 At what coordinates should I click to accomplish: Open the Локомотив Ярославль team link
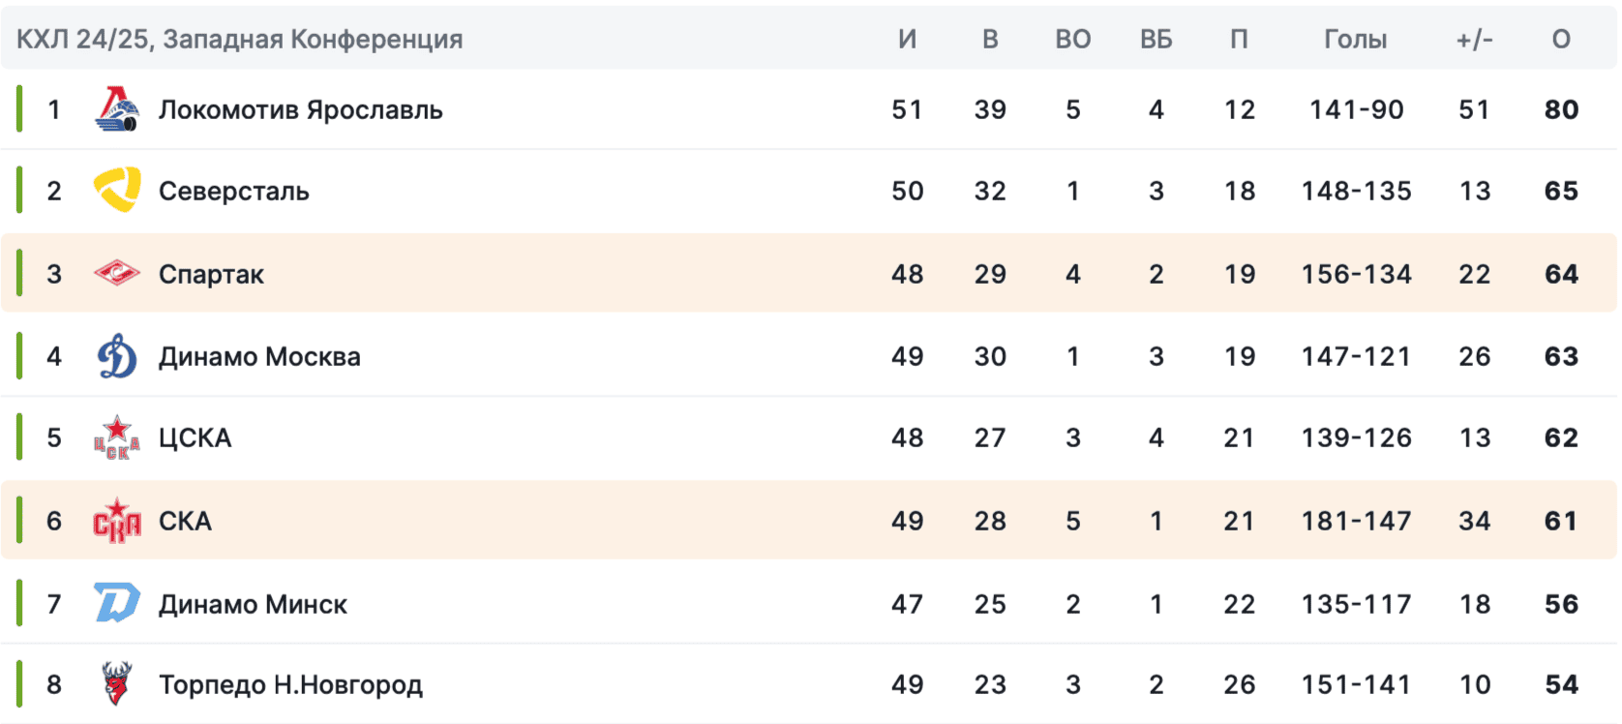300,109
